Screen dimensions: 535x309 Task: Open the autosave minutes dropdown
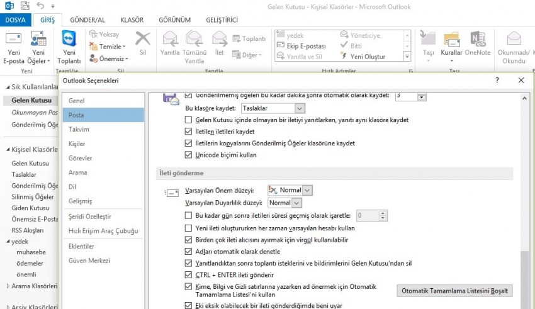(x=421, y=97)
